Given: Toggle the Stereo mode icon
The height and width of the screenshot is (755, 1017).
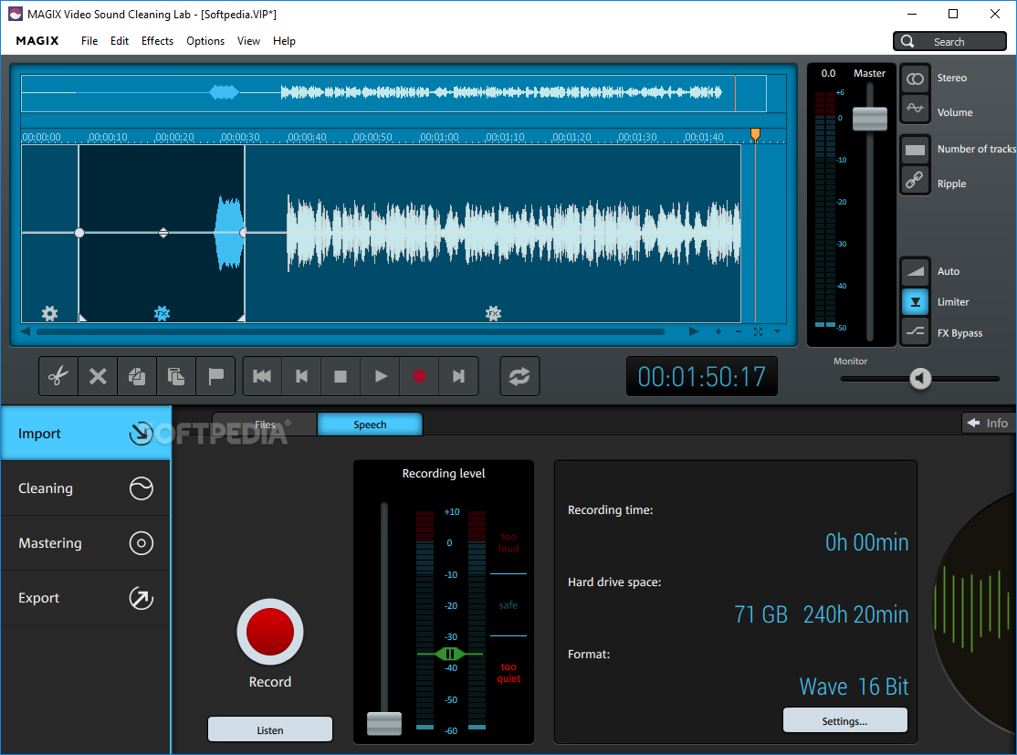Looking at the screenshot, I should (915, 79).
